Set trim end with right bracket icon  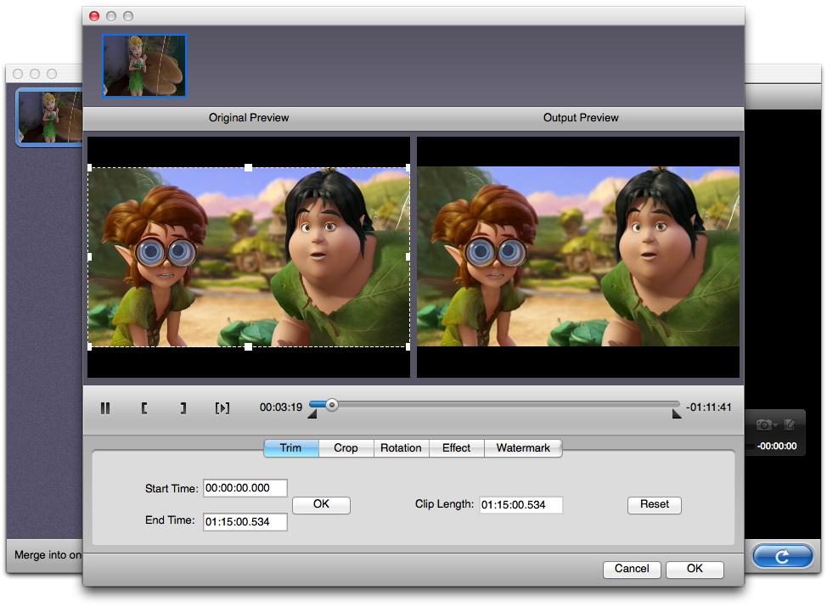(x=183, y=407)
